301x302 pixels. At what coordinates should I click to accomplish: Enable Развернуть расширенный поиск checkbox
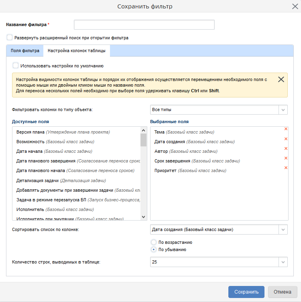pyautogui.click(x=10, y=38)
